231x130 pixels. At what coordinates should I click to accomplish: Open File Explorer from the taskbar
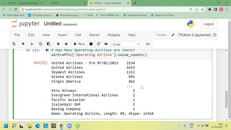point(30,126)
